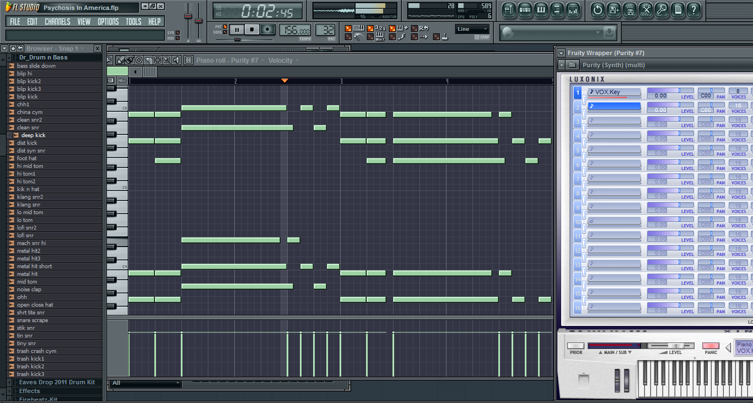Select the Delete tool in piano roll
The height and width of the screenshot is (403, 753).
pos(139,60)
